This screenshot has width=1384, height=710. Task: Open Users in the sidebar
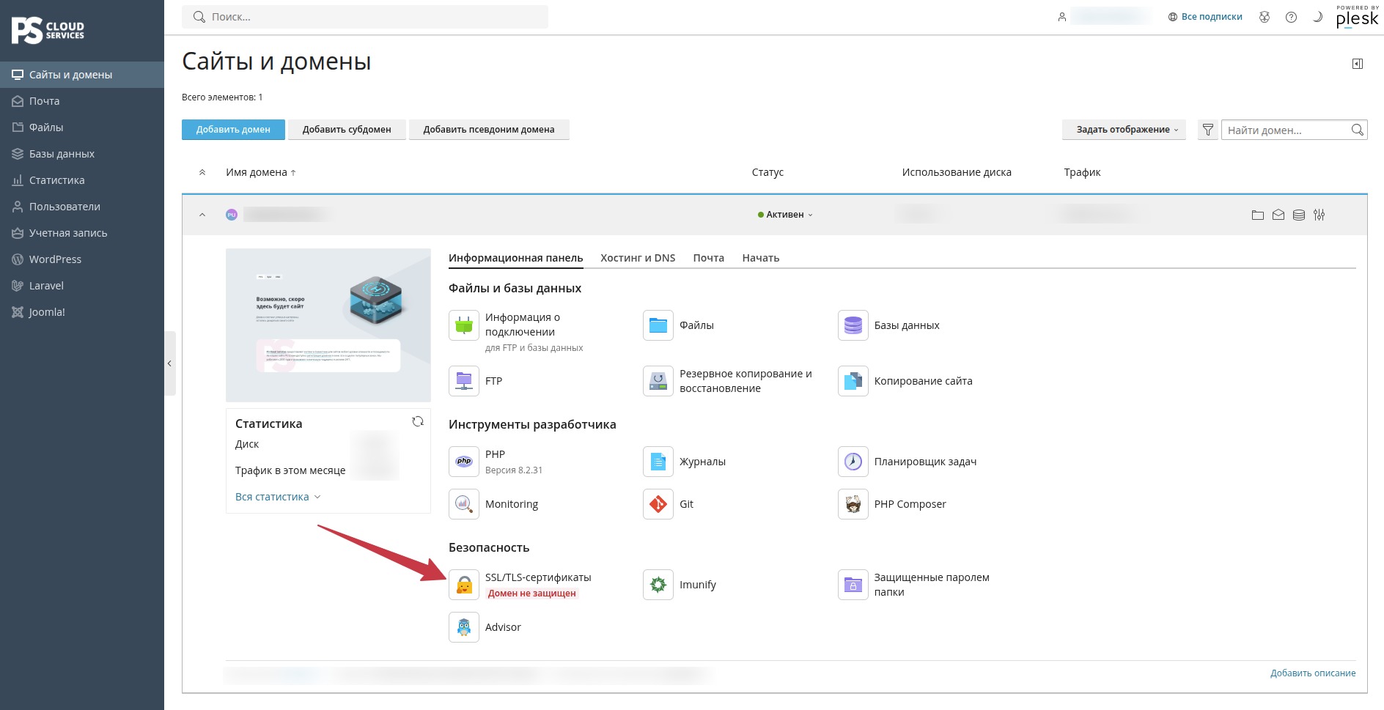[82, 207]
